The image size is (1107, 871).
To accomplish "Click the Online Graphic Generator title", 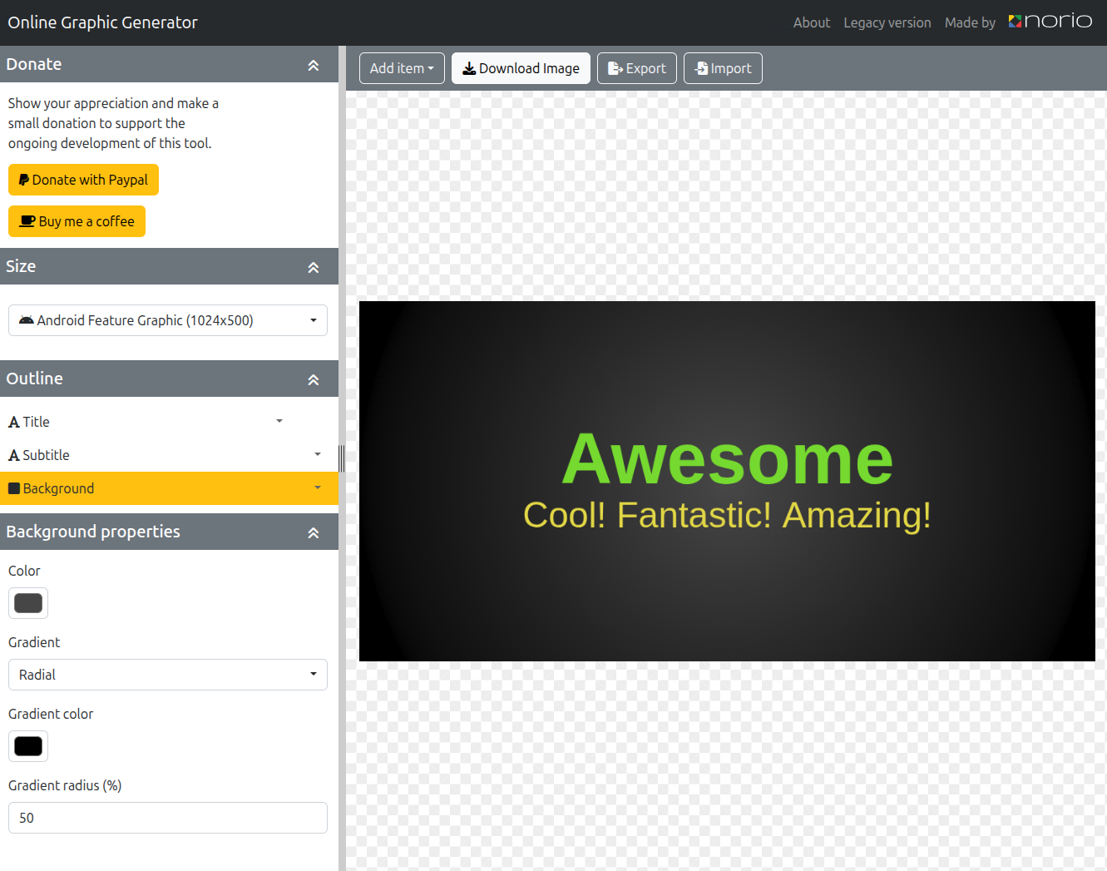I will [103, 22].
